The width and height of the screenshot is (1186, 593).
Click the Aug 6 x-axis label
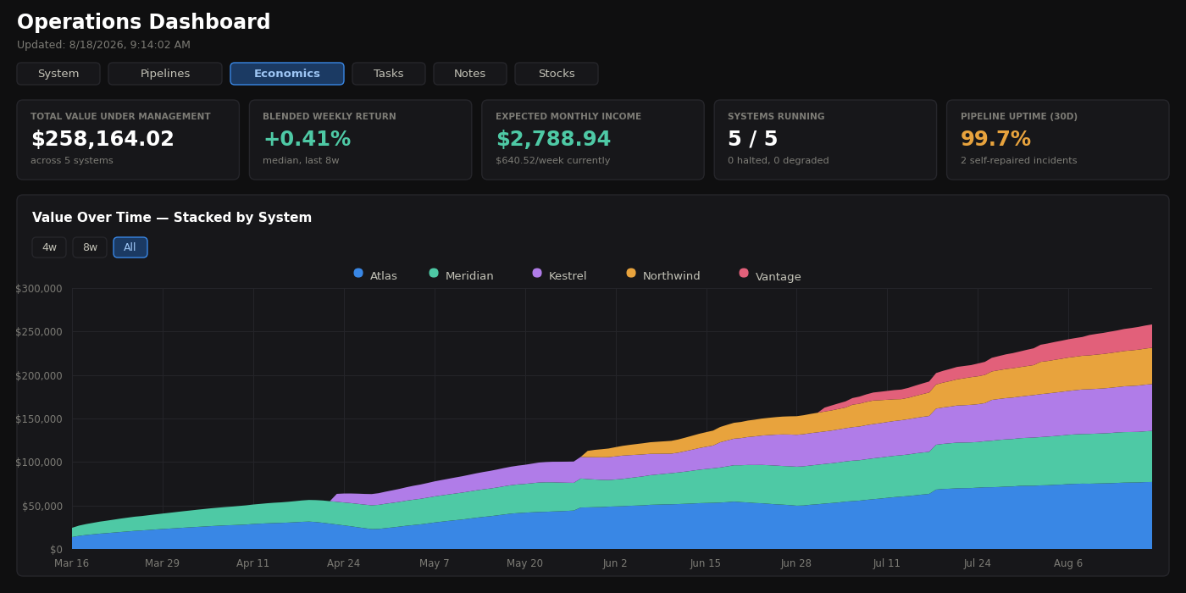click(1068, 563)
